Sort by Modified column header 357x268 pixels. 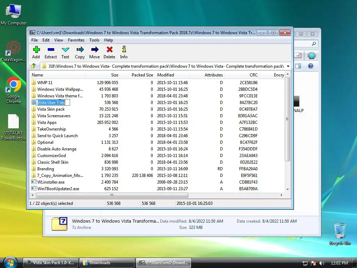tap(172, 75)
